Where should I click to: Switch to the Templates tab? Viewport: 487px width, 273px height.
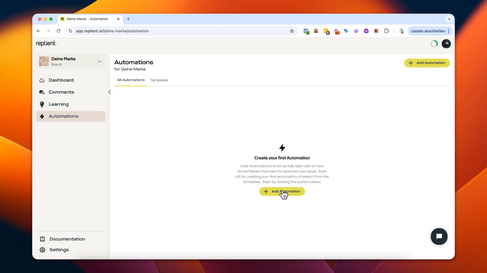tap(159, 80)
